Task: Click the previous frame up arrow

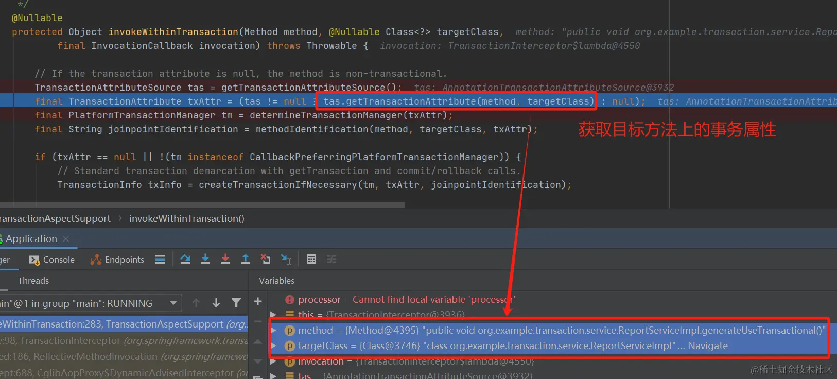Action: click(196, 303)
